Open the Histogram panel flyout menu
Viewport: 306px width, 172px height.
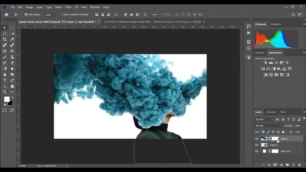coord(304,24)
